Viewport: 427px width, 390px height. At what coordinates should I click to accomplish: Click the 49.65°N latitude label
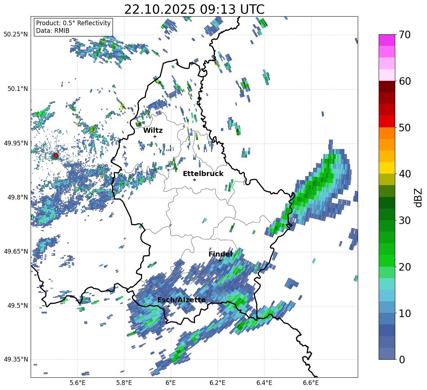(x=16, y=251)
